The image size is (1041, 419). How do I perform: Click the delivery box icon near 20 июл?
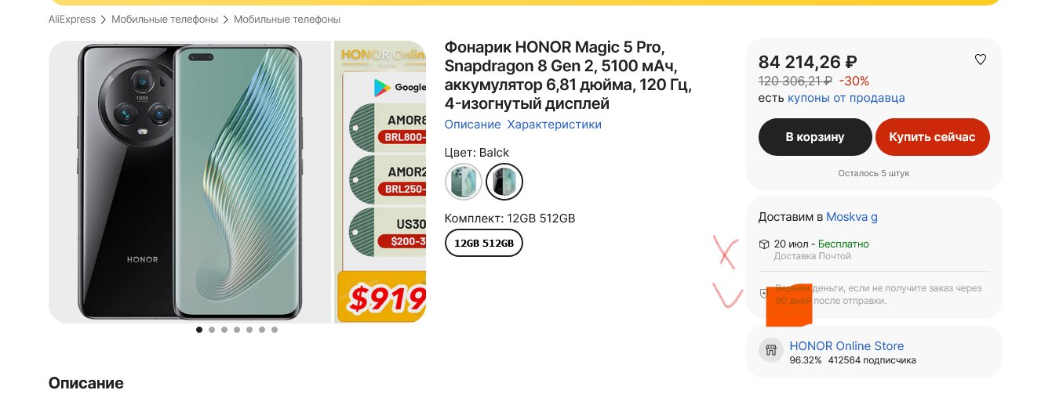[764, 244]
